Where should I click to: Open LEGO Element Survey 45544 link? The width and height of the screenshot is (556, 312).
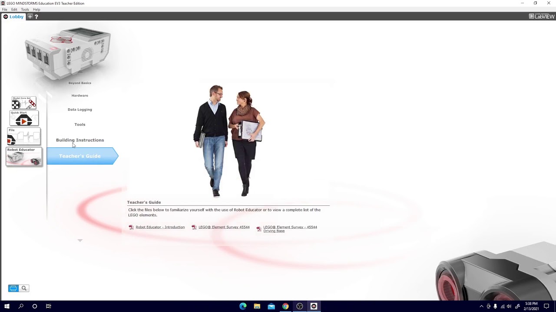tap(224, 227)
